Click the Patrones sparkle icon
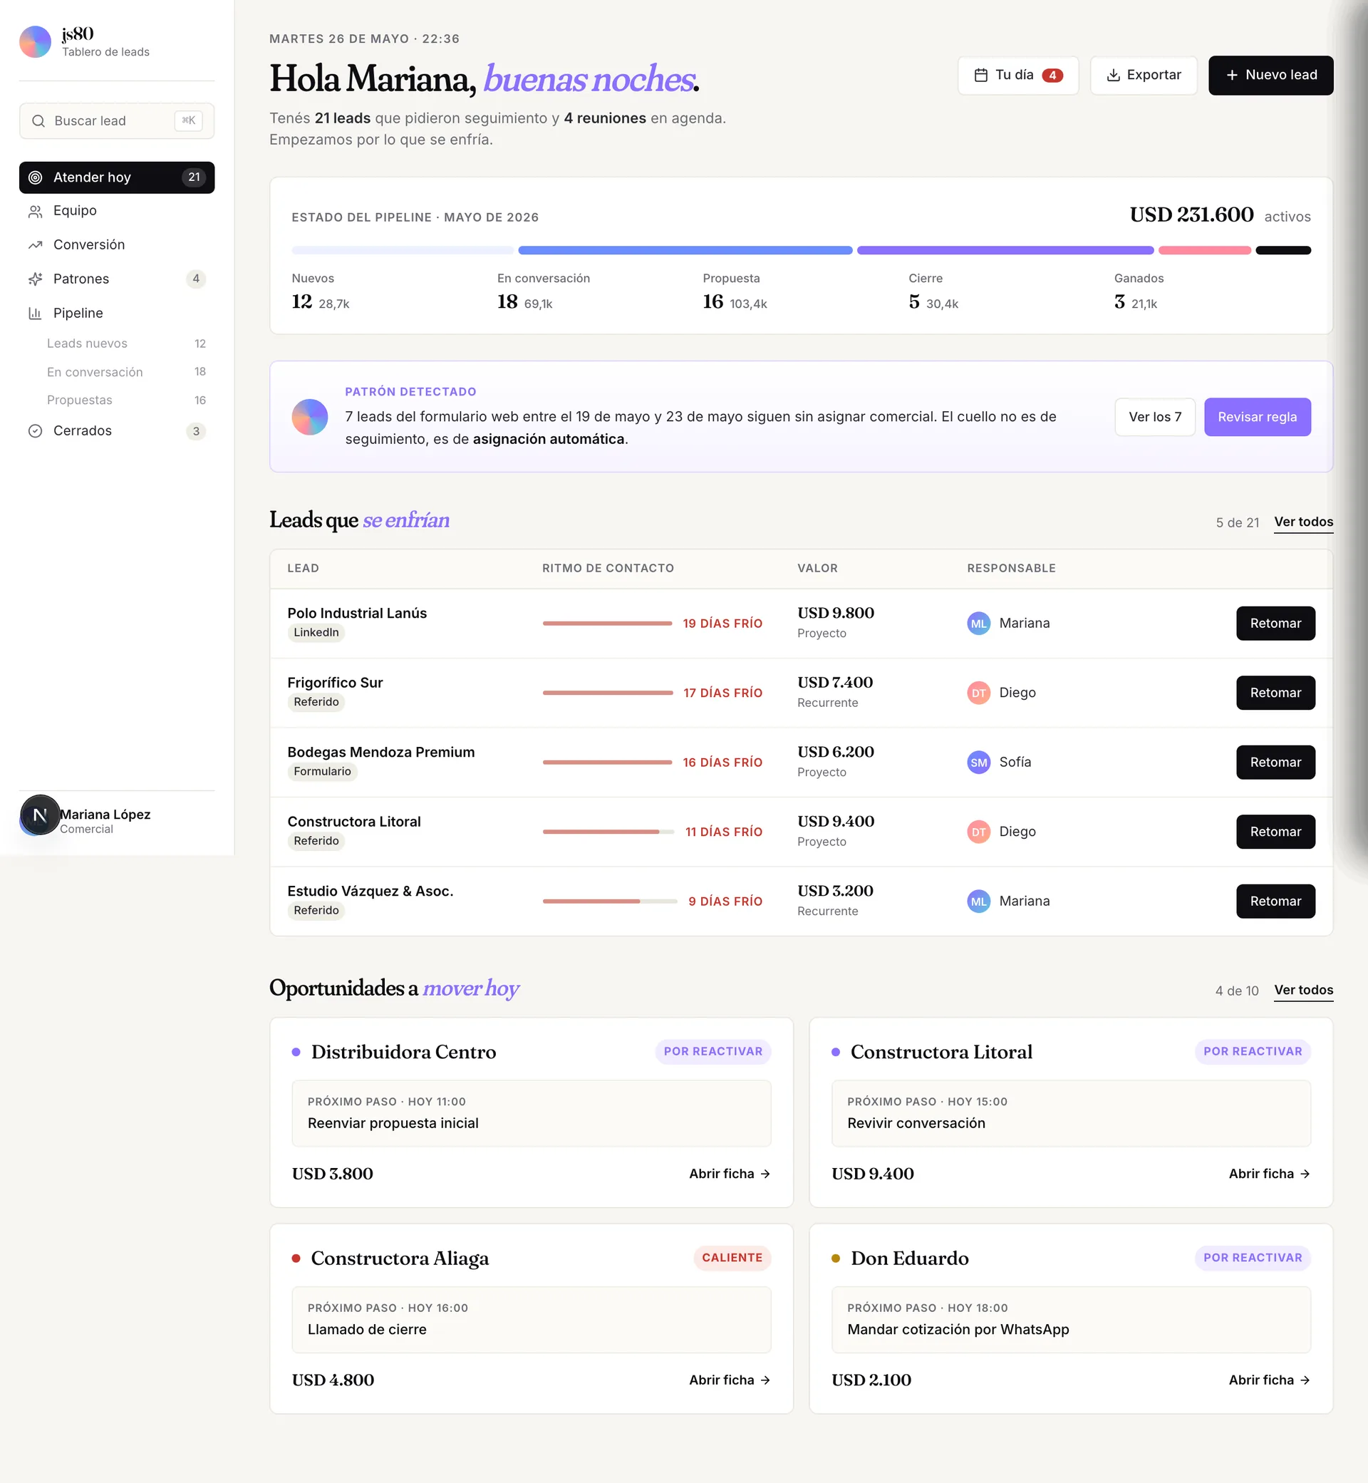Screen dimensions: 1368x1483 pos(35,279)
